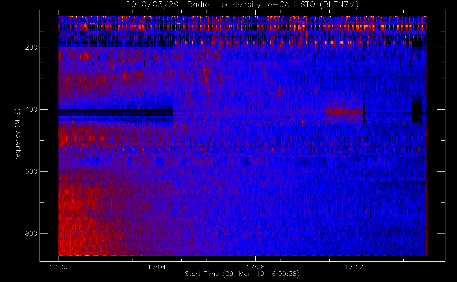
Task: Click the '200' frequency tick label
Action: (31, 47)
